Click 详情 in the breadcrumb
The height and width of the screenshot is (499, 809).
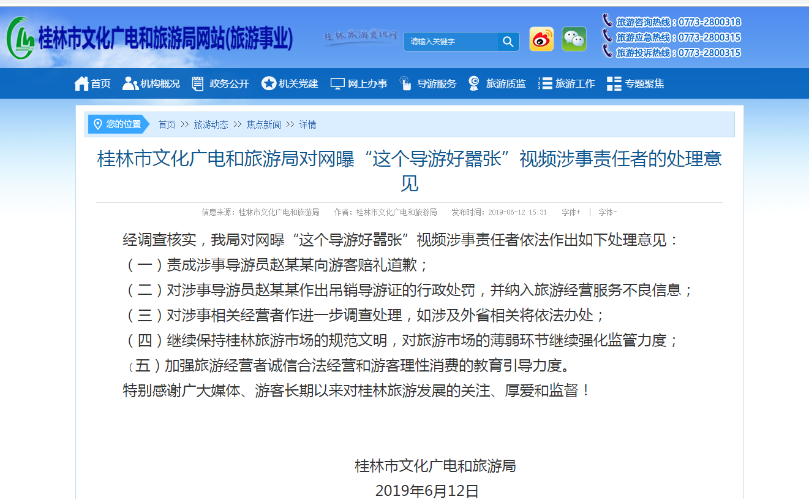tap(308, 124)
